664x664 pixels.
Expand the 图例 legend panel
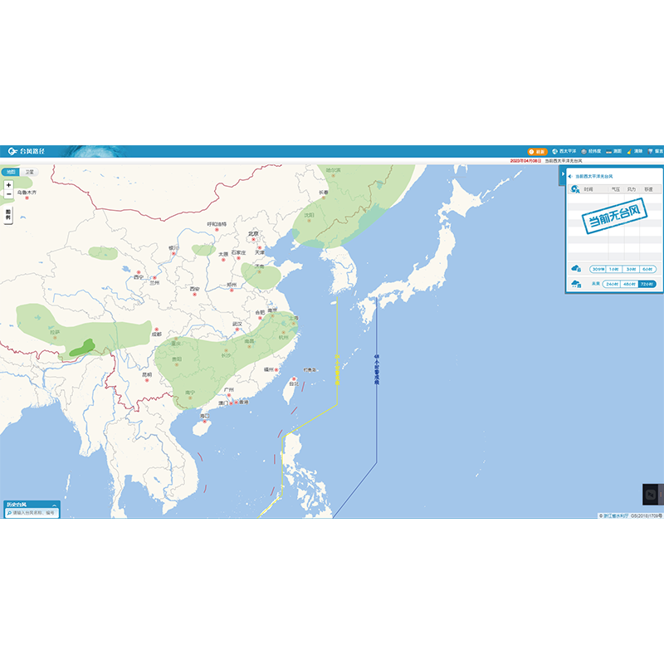pyautogui.click(x=8, y=215)
